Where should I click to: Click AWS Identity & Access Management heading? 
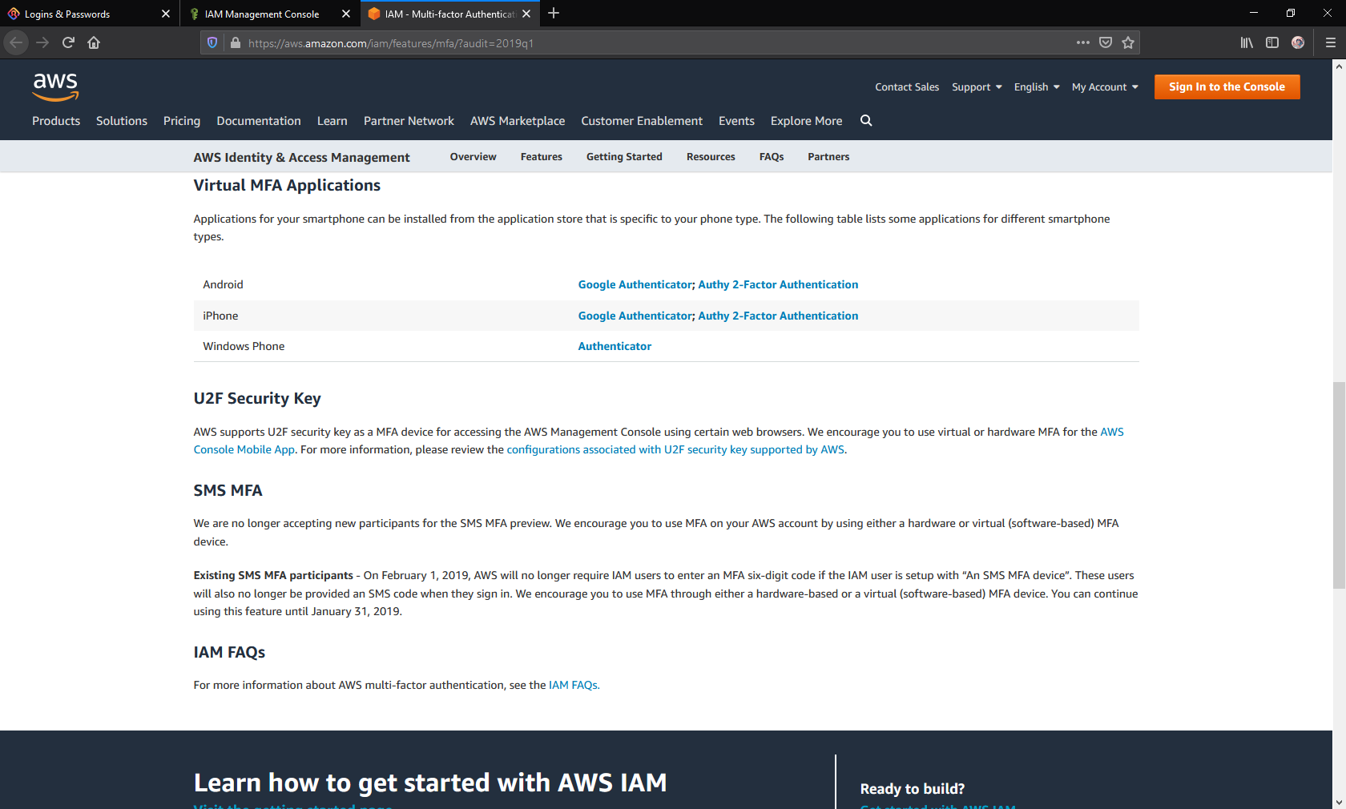pos(301,157)
